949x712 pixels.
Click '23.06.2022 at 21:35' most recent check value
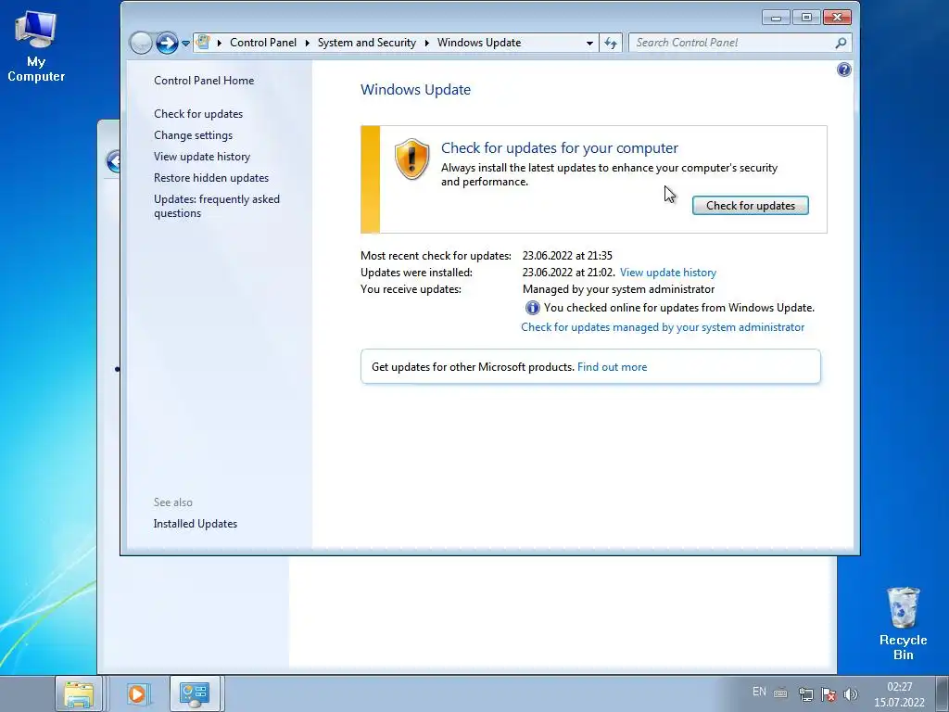[x=567, y=256]
